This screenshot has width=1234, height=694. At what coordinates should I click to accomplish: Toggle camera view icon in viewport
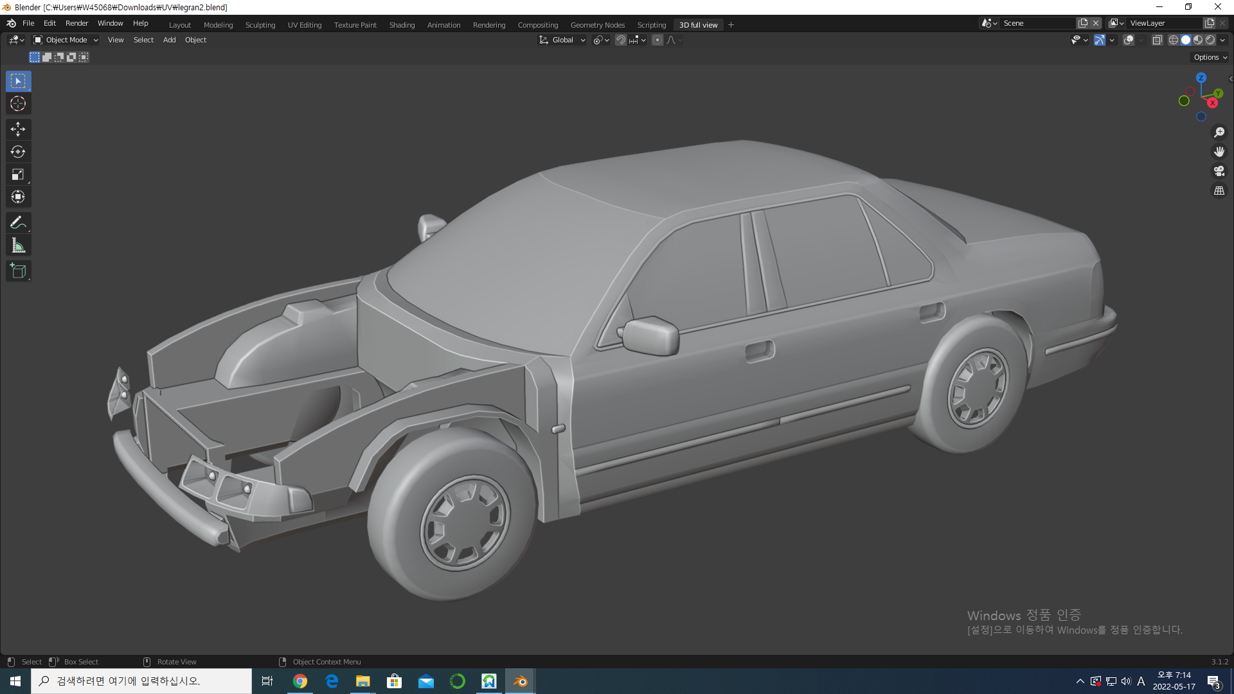[x=1219, y=171]
